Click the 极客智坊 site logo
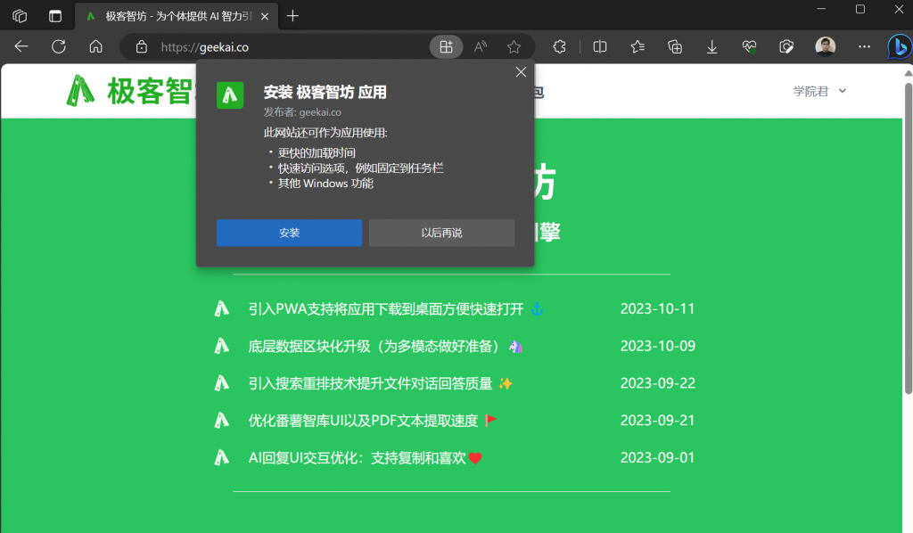The width and height of the screenshot is (913, 533). tap(130, 91)
